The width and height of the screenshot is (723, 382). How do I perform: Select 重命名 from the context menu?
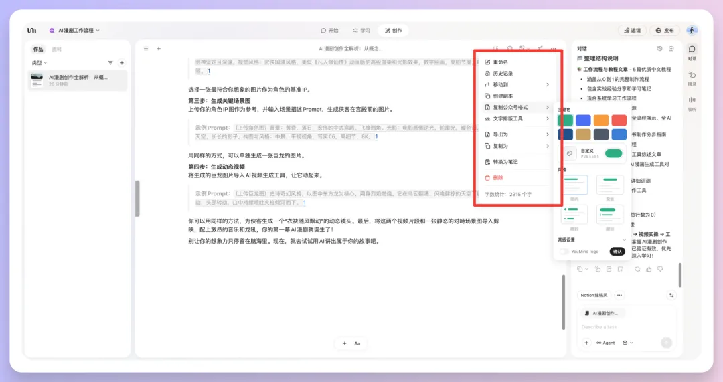click(x=501, y=62)
